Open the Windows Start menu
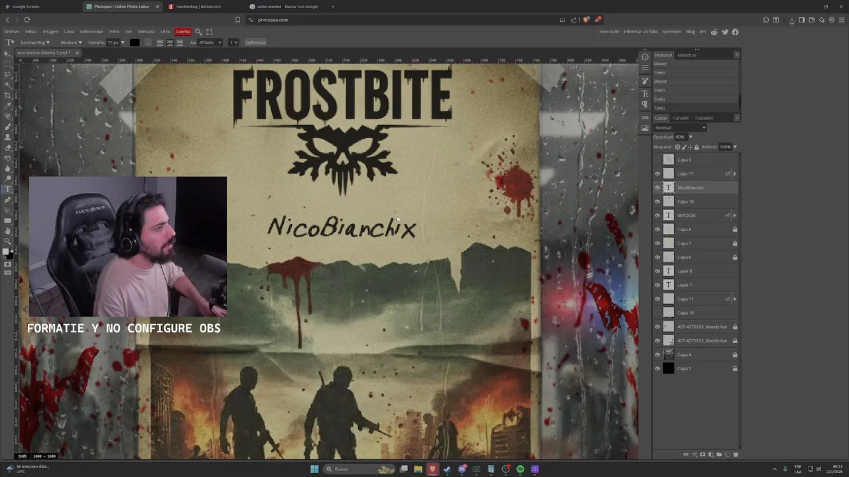Viewport: 849px width, 477px height. point(314,469)
